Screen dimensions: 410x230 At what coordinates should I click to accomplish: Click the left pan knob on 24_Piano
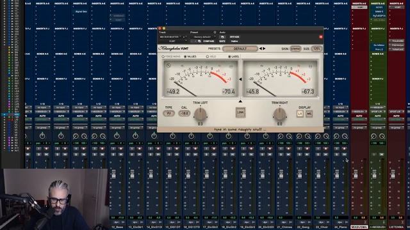click(336, 136)
